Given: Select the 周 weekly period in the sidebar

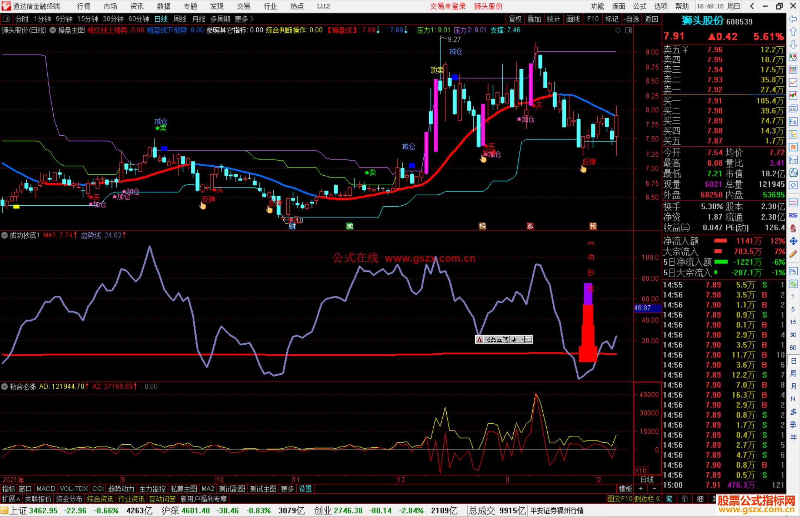Looking at the screenshot, I should tap(793, 374).
